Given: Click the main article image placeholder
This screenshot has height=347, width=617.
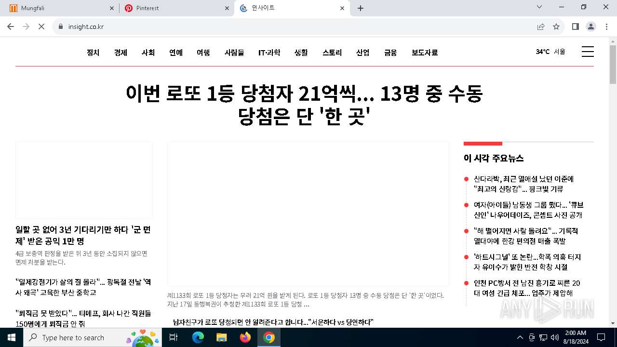Looking at the screenshot, I should 308,214.
